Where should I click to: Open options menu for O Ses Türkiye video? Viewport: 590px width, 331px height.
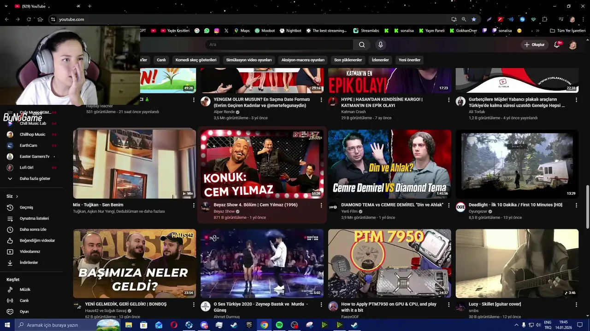pos(321,304)
